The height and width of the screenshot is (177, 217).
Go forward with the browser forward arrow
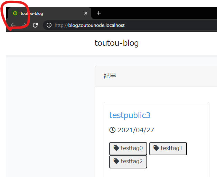point(24,25)
